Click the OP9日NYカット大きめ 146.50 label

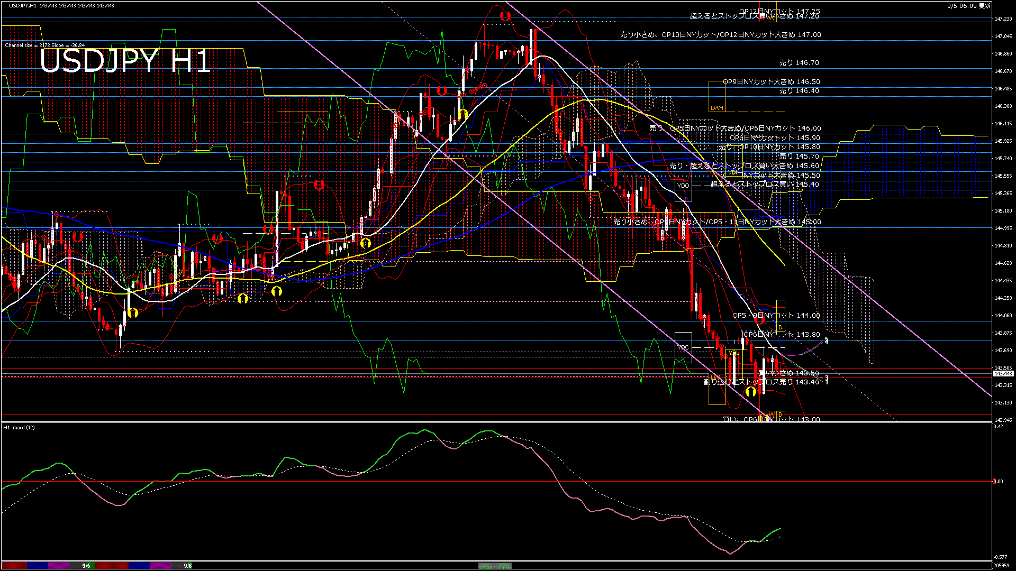(772, 81)
